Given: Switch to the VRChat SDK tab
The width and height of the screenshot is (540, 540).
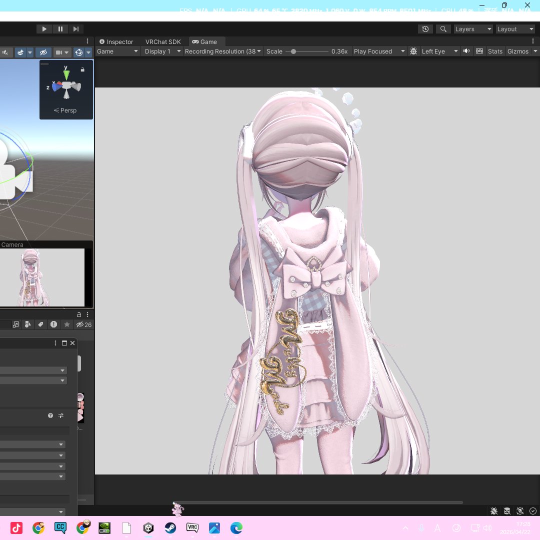Looking at the screenshot, I should (x=163, y=41).
